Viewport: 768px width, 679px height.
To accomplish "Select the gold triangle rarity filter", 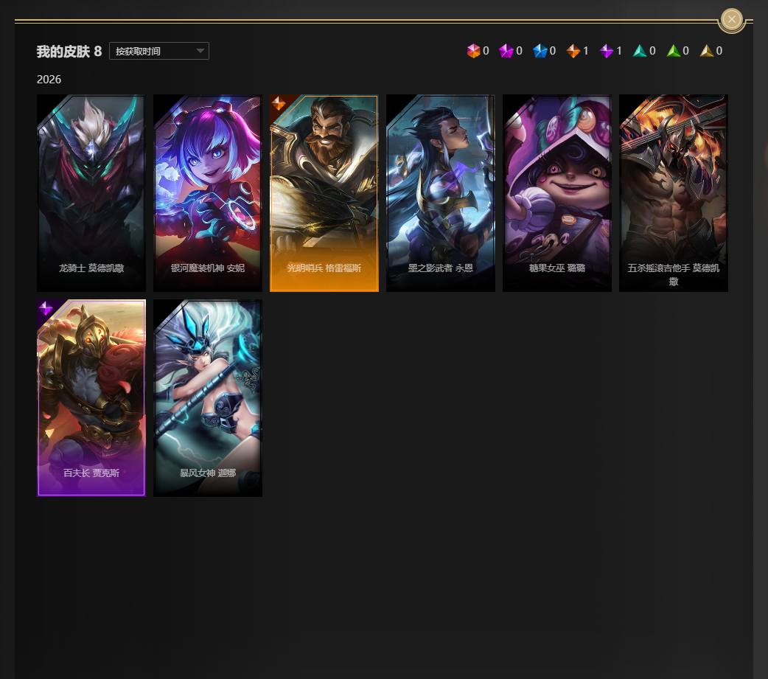I will pos(711,50).
